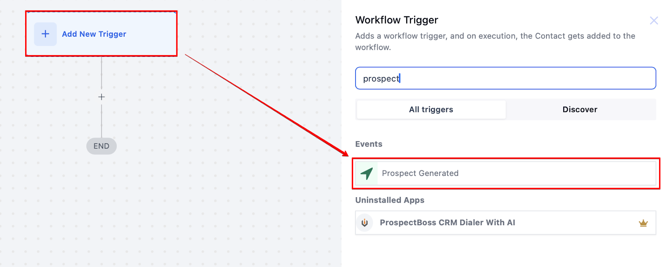Open ProspectBoss CRM Dialer With AI
This screenshot has width=670, height=267.
pyautogui.click(x=505, y=223)
